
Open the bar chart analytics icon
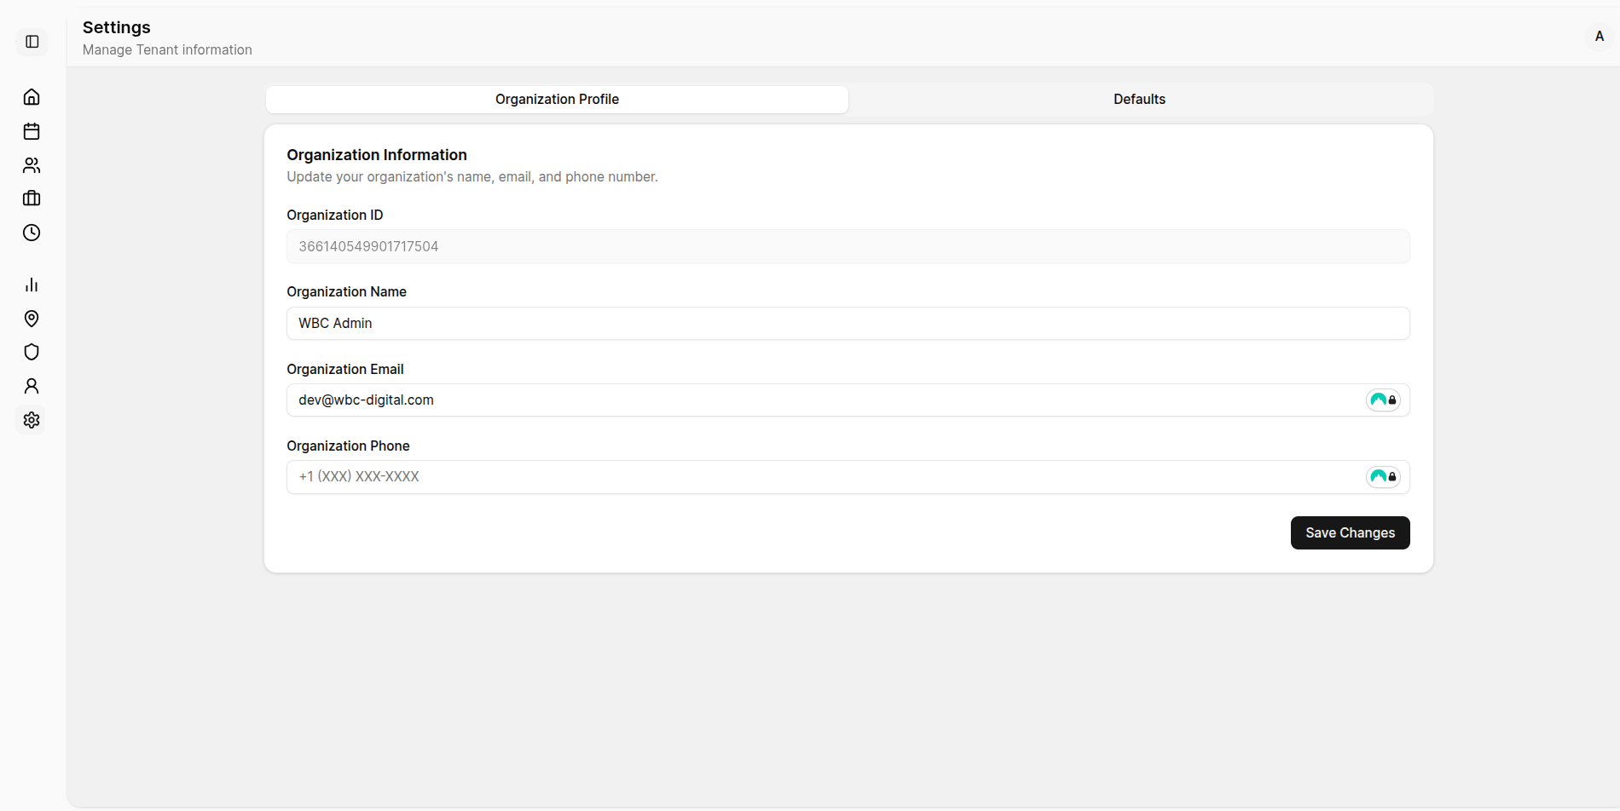(32, 285)
